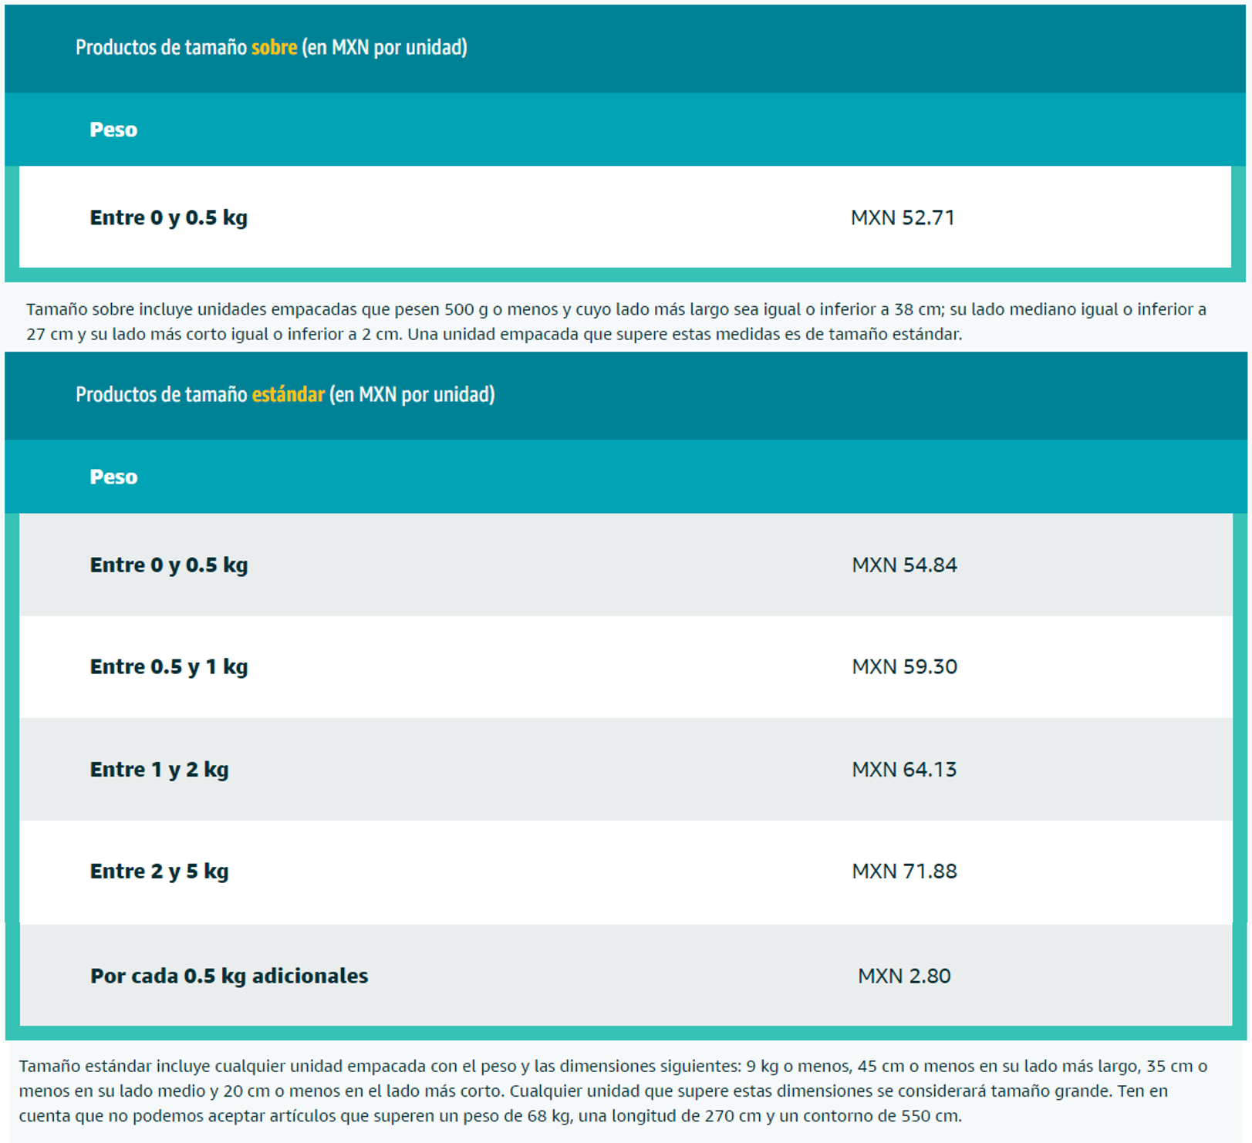Click the "Productos de tamaño sobre" table title
Viewport: 1252px width, 1143px height.
(270, 48)
